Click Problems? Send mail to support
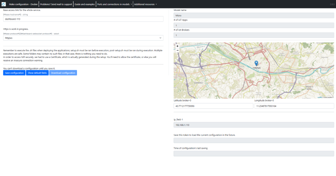The width and height of the screenshot is (336, 176). [56, 4]
